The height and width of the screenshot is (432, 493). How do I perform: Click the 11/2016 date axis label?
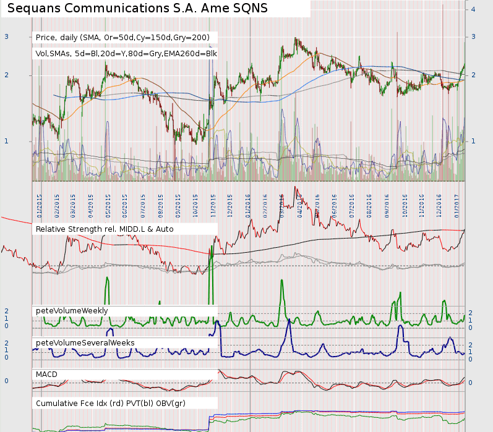click(x=422, y=206)
